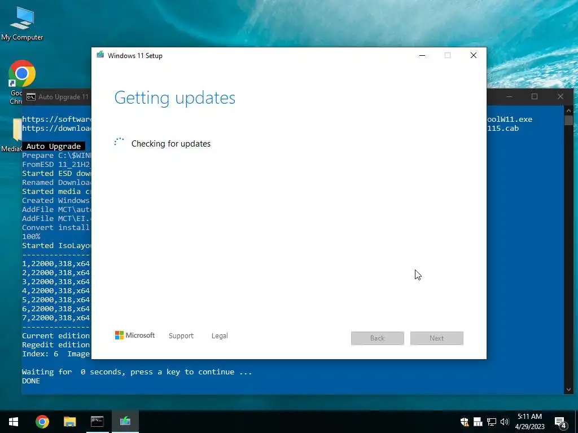Click the console scrollbar down arrow
Screen dimensions: 578x433
pos(568,389)
